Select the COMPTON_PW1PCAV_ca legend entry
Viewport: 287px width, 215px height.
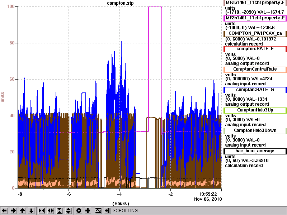(x=255, y=34)
